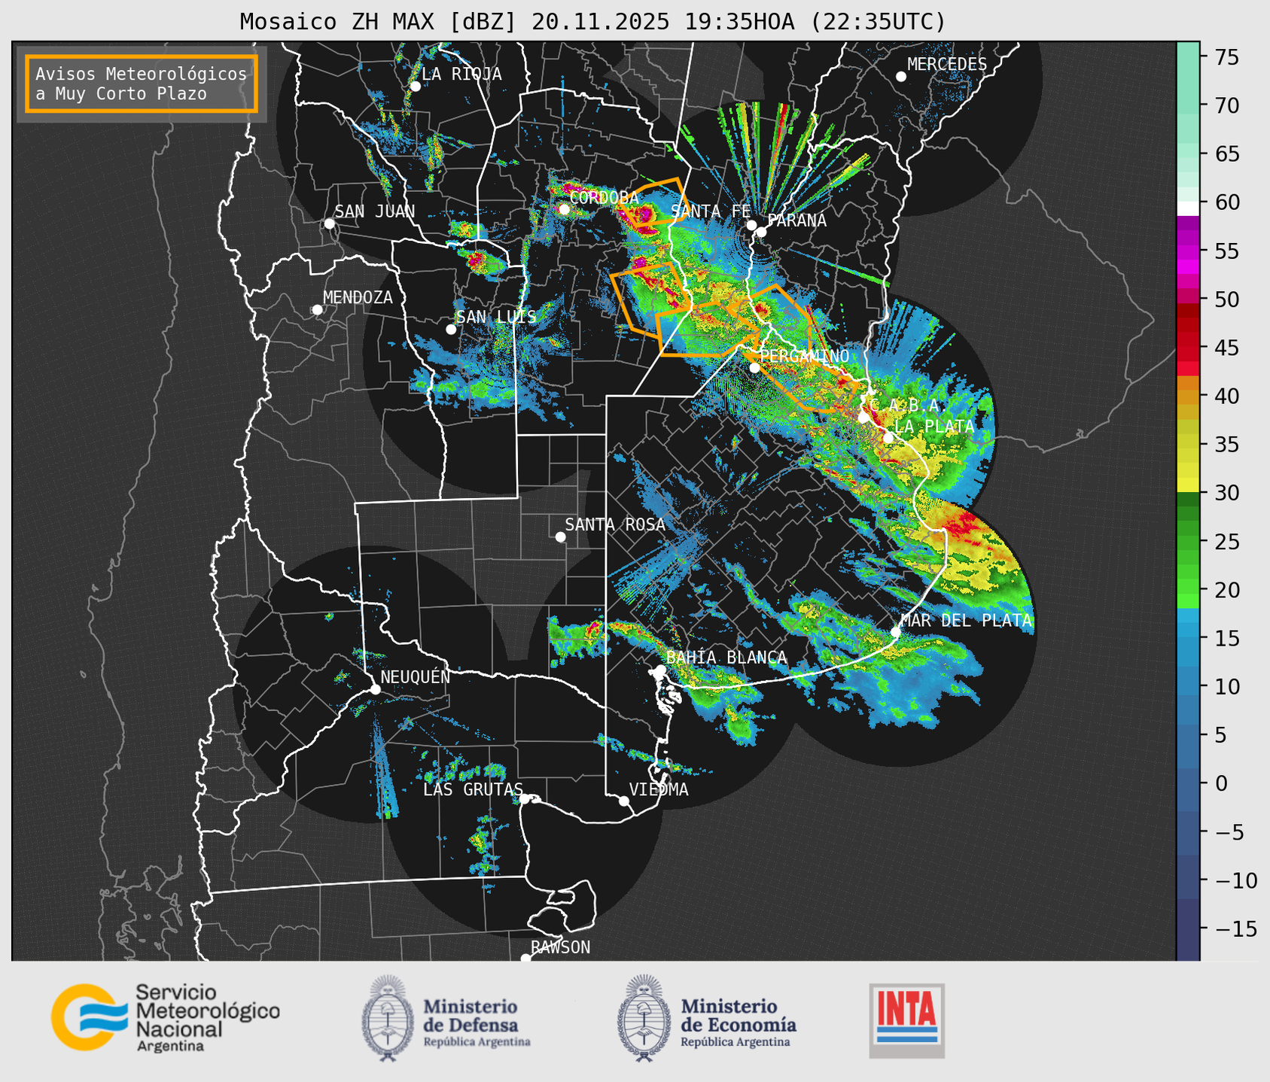Click the map title with date 20.11.2025

click(x=592, y=21)
